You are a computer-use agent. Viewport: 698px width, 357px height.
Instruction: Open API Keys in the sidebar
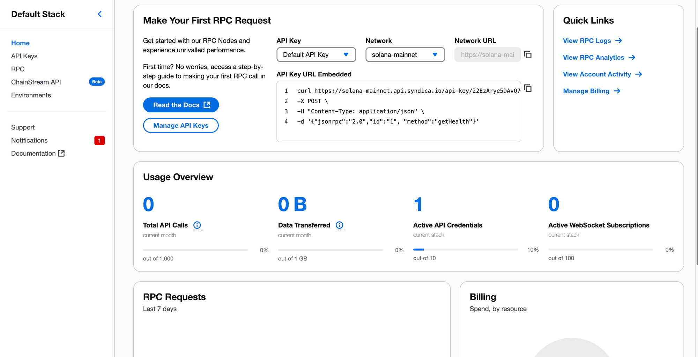coord(24,56)
